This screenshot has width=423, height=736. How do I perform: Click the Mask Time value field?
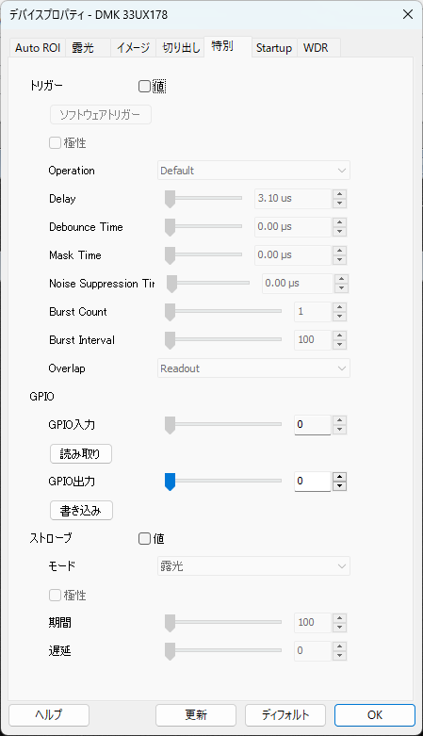pos(293,254)
